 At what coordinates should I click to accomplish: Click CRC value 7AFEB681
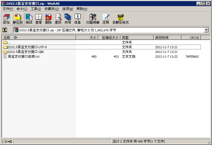[x=192, y=57]
